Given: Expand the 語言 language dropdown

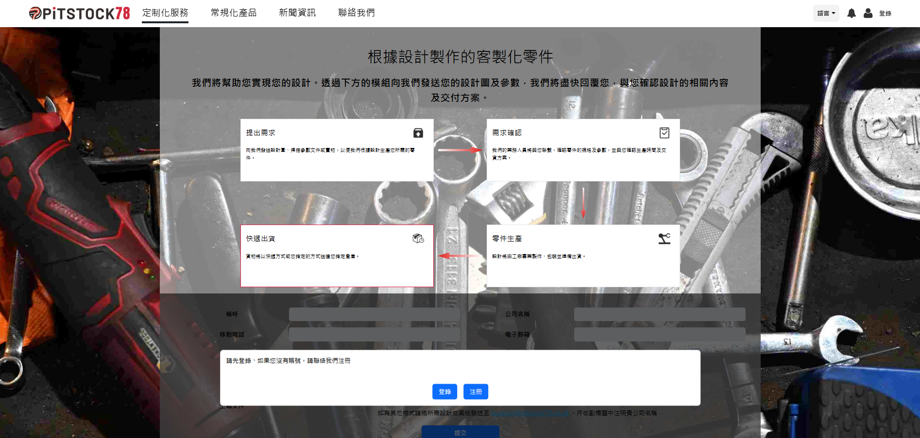Looking at the screenshot, I should pos(826,13).
